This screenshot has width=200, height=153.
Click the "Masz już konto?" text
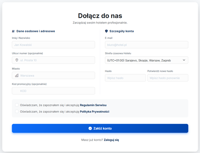tap(92, 140)
